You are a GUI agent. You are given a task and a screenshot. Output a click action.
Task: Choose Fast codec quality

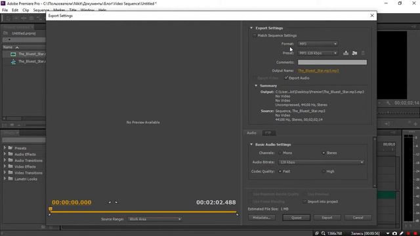point(280,171)
